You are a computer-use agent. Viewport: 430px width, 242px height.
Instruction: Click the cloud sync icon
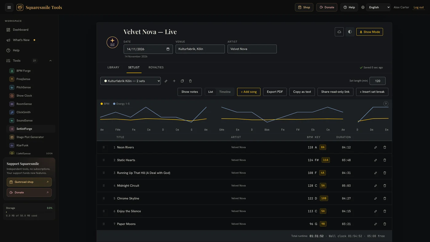pyautogui.click(x=339, y=32)
